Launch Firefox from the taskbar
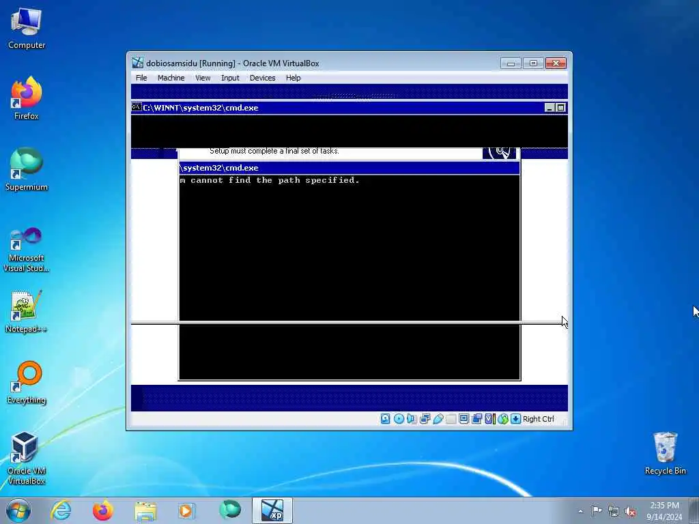 tap(102, 510)
